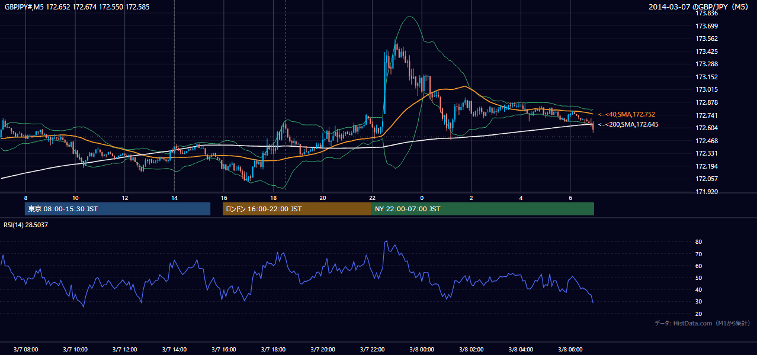757x355 pixels.
Task: Click price axis label 172.604
Action: coord(707,128)
